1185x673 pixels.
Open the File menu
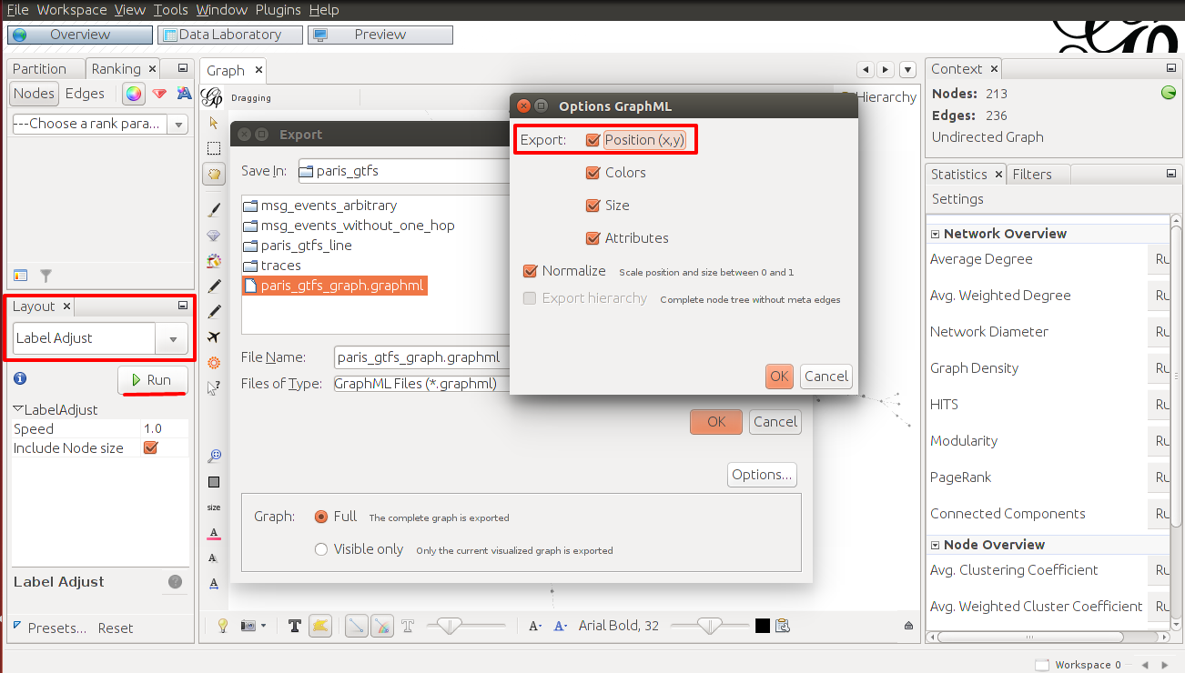[17, 10]
